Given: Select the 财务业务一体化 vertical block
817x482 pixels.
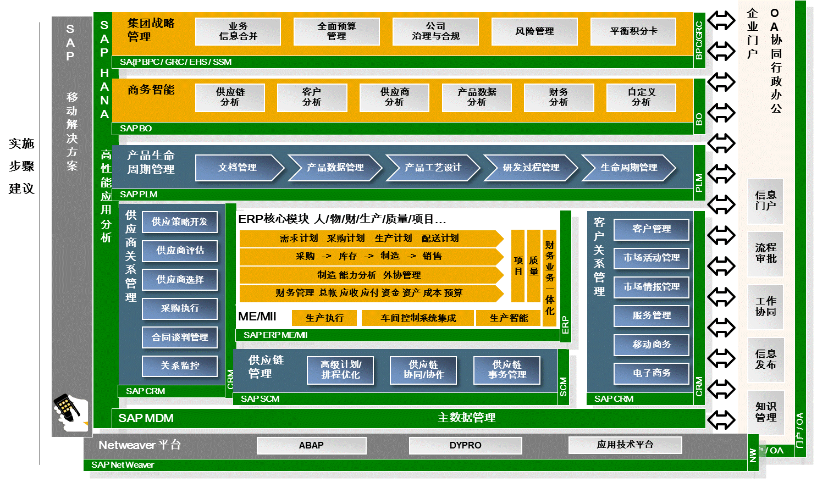Looking at the screenshot, I should click(549, 278).
